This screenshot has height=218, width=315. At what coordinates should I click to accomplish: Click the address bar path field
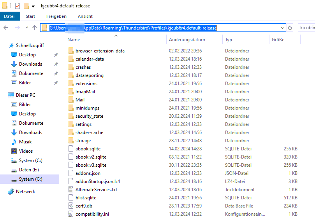[x=163, y=28]
